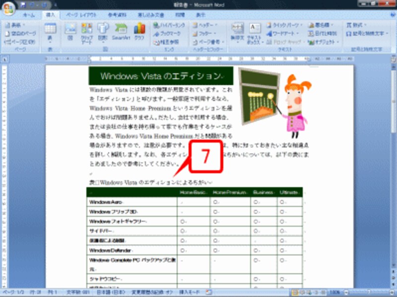The width and height of the screenshot is (397, 297).
Task: Click the 100% zoom level button
Action: point(334,293)
